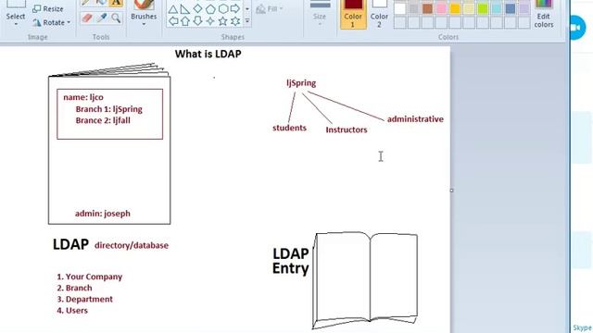Click the open book drawing

(x=365, y=280)
